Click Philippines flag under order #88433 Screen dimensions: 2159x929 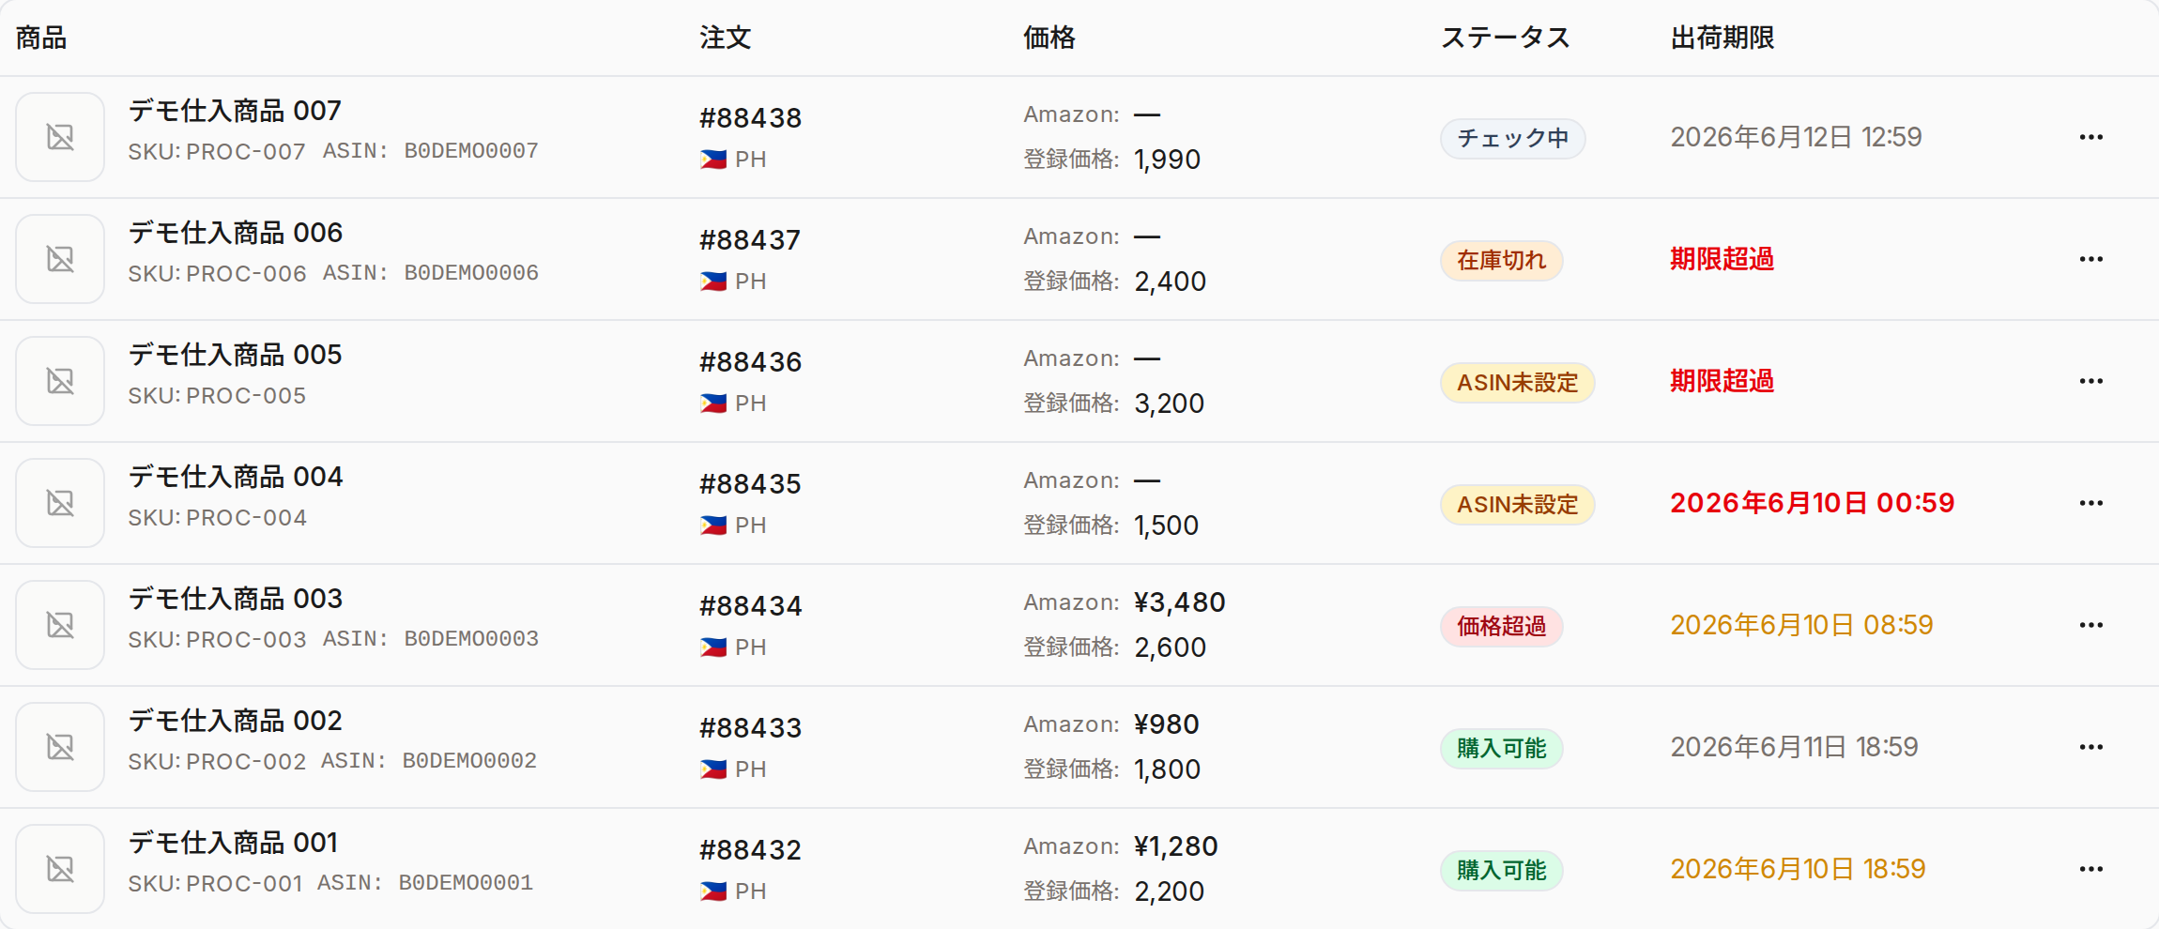pyautogui.click(x=713, y=769)
